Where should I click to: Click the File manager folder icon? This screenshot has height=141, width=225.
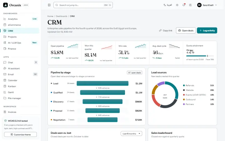click(x=5, y=98)
